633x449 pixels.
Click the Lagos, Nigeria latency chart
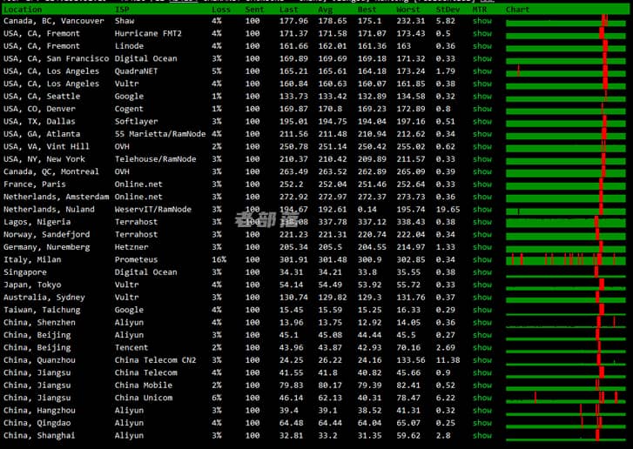point(566,222)
